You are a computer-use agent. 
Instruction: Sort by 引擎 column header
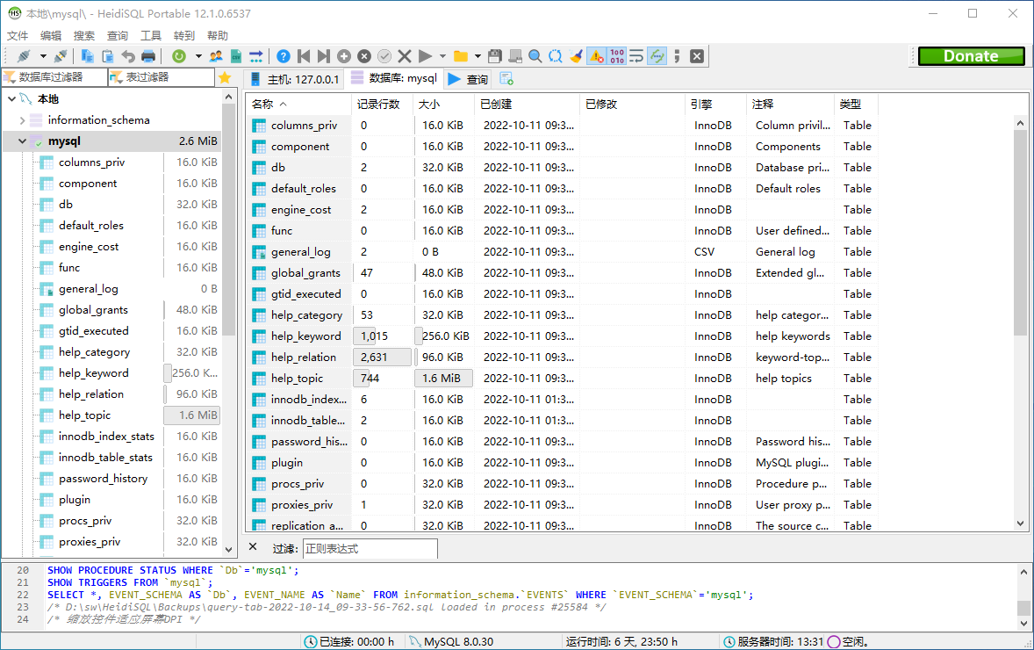pyautogui.click(x=716, y=105)
